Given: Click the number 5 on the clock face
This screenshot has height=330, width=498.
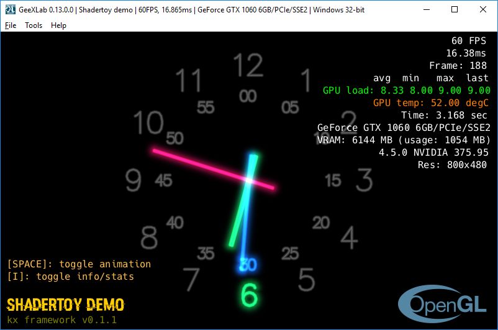Looking at the screenshot, I should pyautogui.click(x=307, y=279).
